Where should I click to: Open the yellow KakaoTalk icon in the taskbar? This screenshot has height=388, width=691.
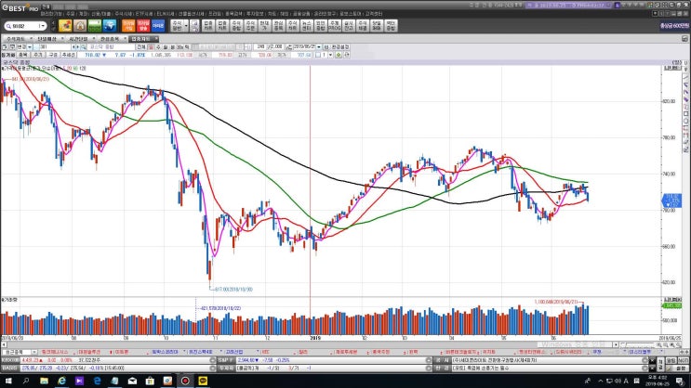[x=203, y=381]
